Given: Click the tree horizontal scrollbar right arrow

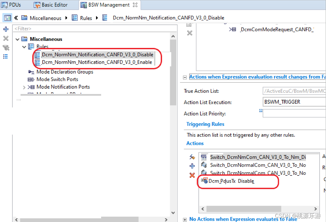Looking at the screenshot, I should [x=166, y=220].
